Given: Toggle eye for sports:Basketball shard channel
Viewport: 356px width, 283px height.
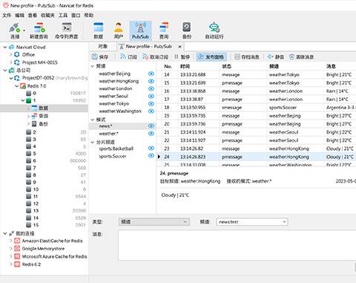Looking at the screenshot, I should 151,148.
